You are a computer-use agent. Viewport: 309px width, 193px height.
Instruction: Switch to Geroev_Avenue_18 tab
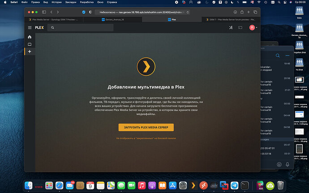(x=112, y=20)
